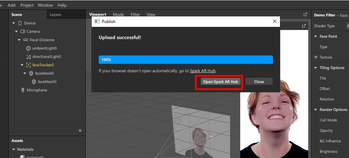Click the directionalLight0 light icon
Screen dimensions: 349x158
(x=28, y=57)
